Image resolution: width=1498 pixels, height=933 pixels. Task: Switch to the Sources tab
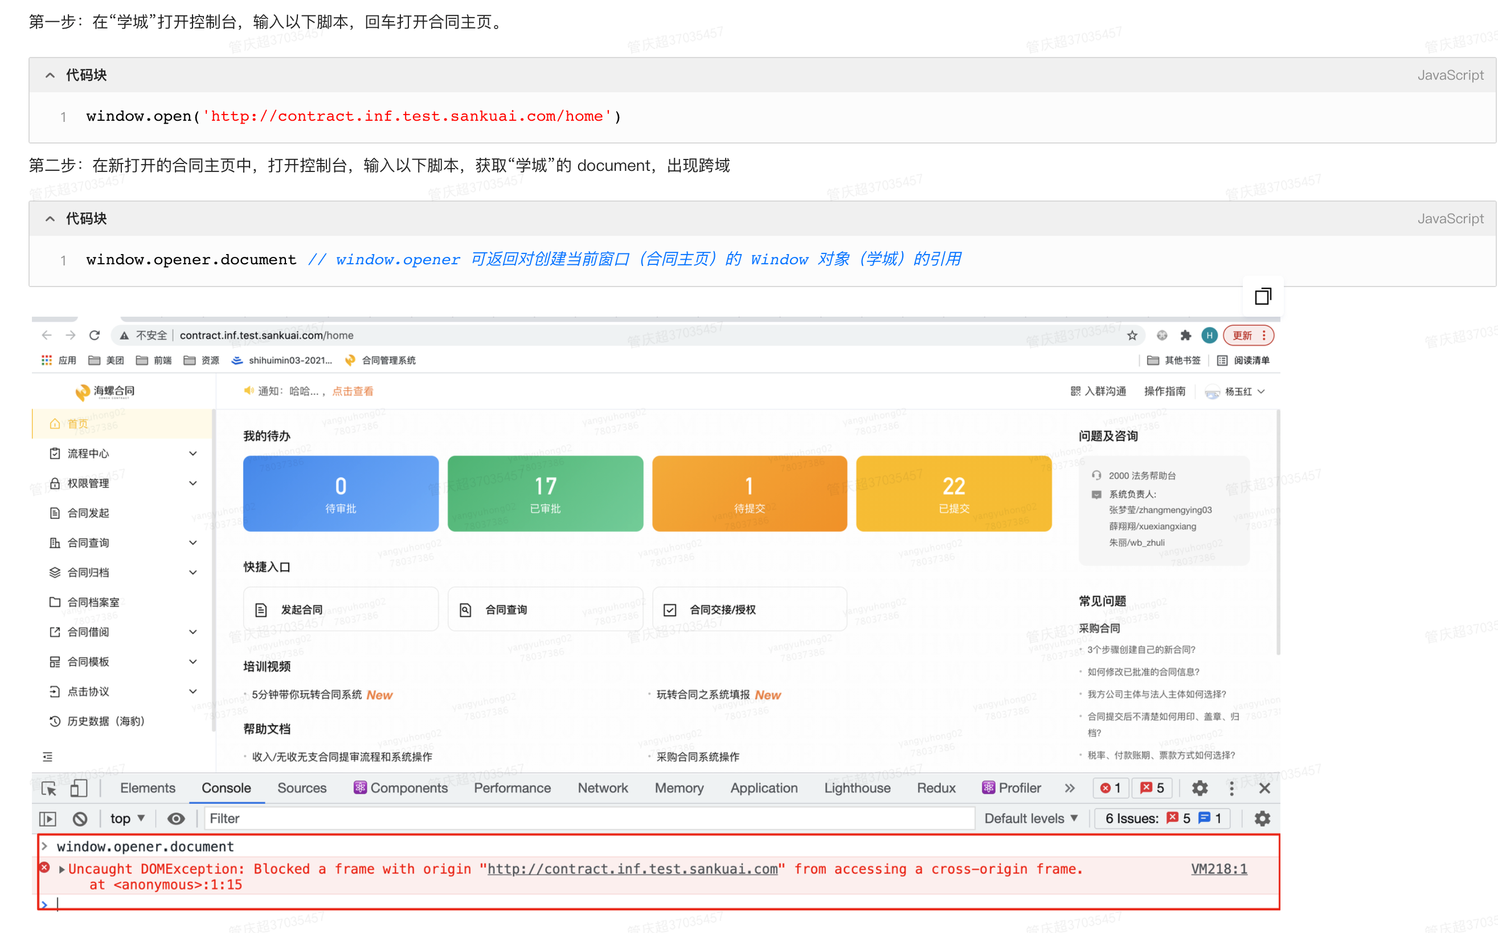pyautogui.click(x=302, y=788)
